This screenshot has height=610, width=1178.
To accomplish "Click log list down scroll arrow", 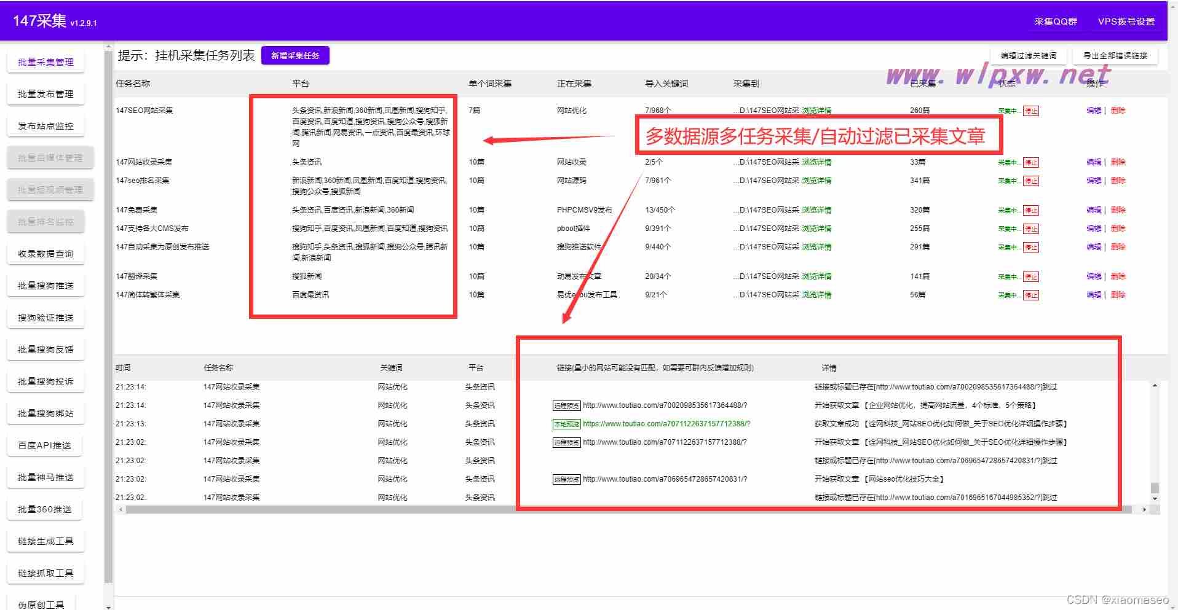I will point(1155,499).
